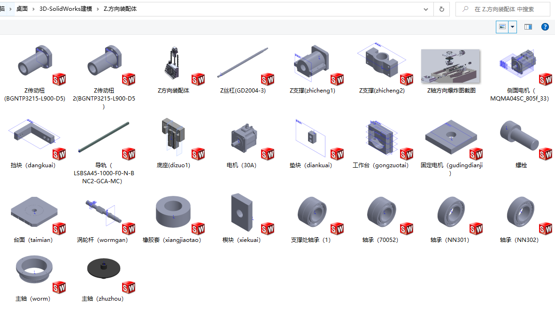The height and width of the screenshot is (326, 555).
Task: Click the file name label Z方向装配体
Action: pyautogui.click(x=173, y=91)
